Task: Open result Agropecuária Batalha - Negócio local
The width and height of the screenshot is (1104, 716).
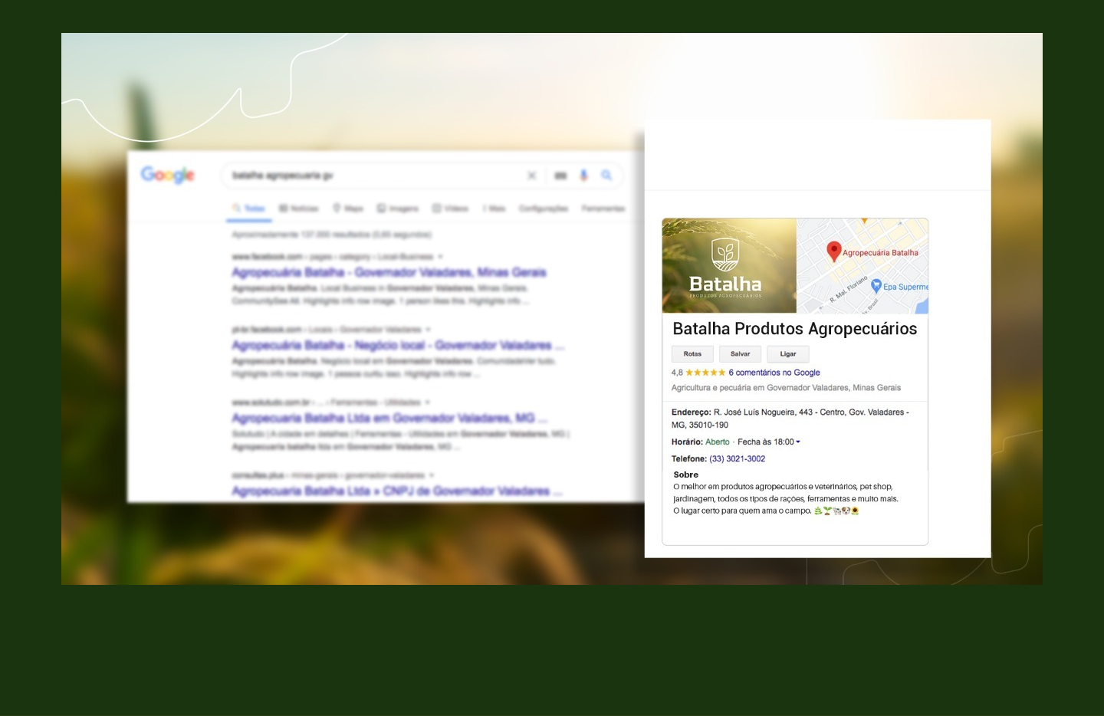Action: coord(398,345)
